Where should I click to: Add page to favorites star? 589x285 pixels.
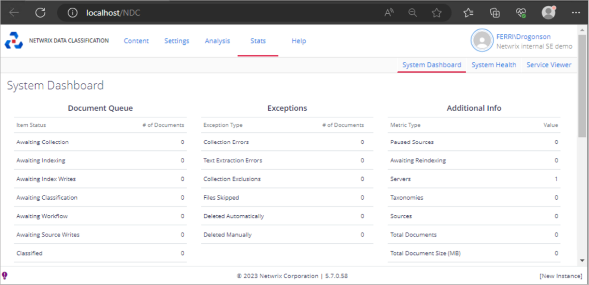[436, 13]
